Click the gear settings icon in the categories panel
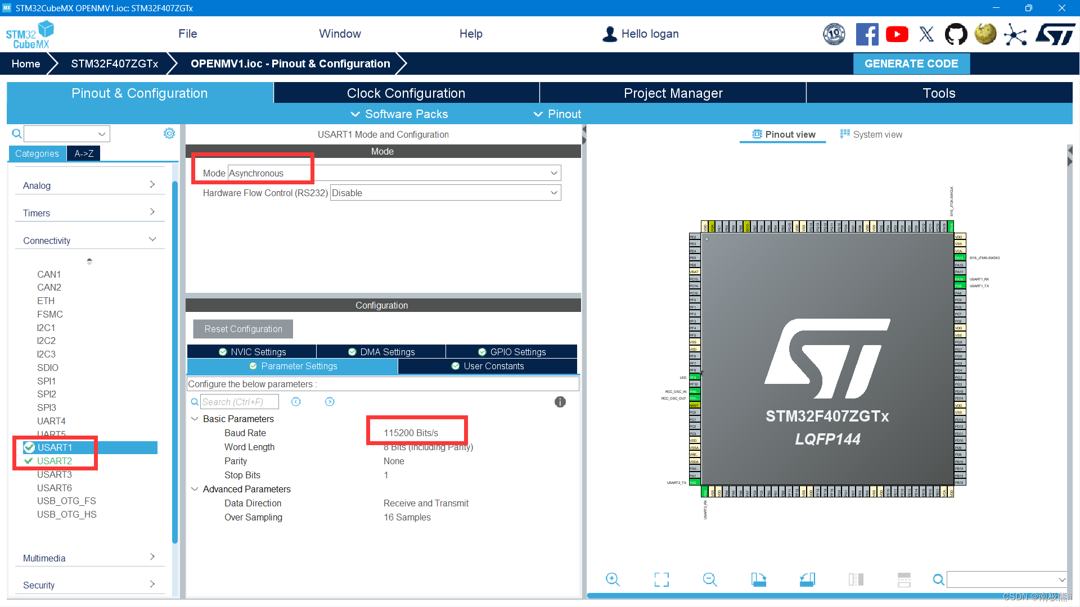1080x607 pixels. [x=169, y=133]
